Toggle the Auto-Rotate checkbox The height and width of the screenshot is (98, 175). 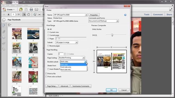(x=48, y=69)
